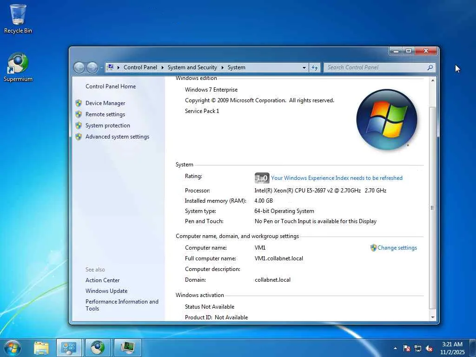The height and width of the screenshot is (357, 476).
Task: Click the scrollbar up arrow
Action: (433, 80)
